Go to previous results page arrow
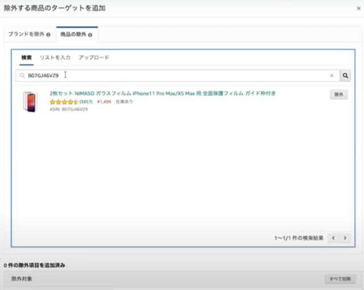 pos(333,238)
